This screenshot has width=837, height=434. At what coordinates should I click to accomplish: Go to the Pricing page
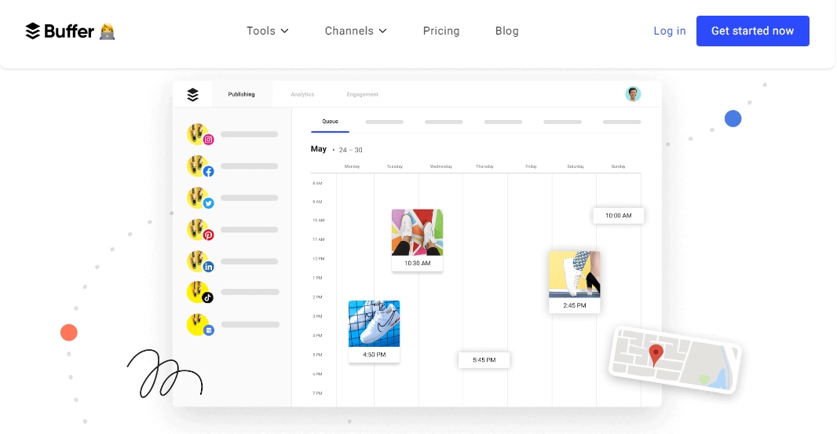tap(441, 31)
